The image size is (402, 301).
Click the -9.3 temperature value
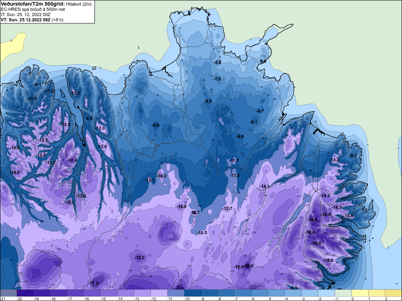coord(293,288)
